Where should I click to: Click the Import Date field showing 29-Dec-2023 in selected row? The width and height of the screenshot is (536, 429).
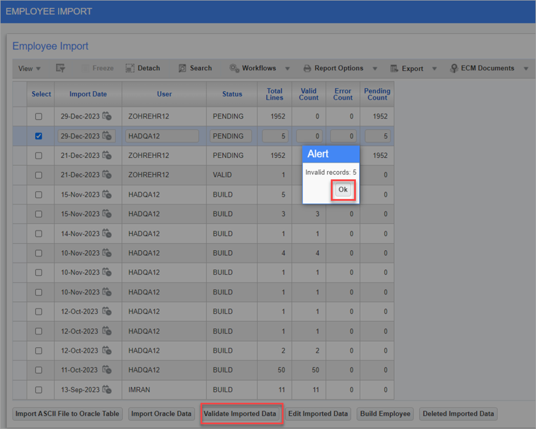(86, 136)
